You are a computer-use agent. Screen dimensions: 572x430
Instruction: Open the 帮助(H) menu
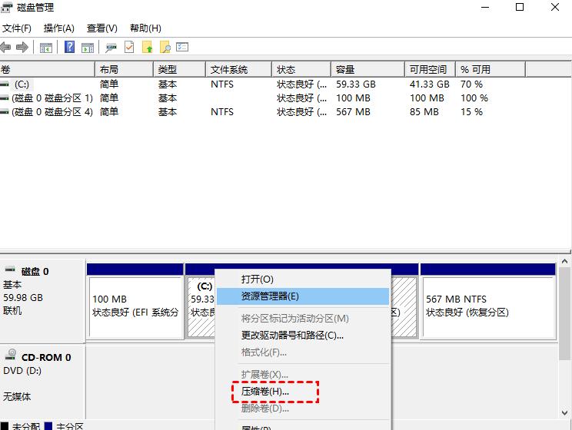(145, 28)
